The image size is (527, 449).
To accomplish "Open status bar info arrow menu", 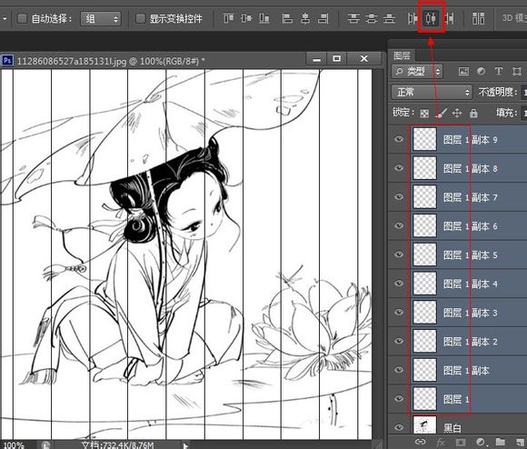I will (185, 445).
